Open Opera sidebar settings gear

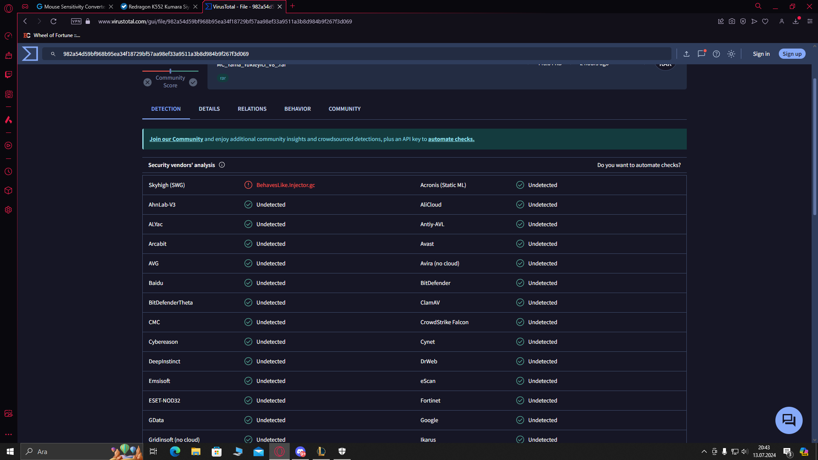click(x=9, y=210)
